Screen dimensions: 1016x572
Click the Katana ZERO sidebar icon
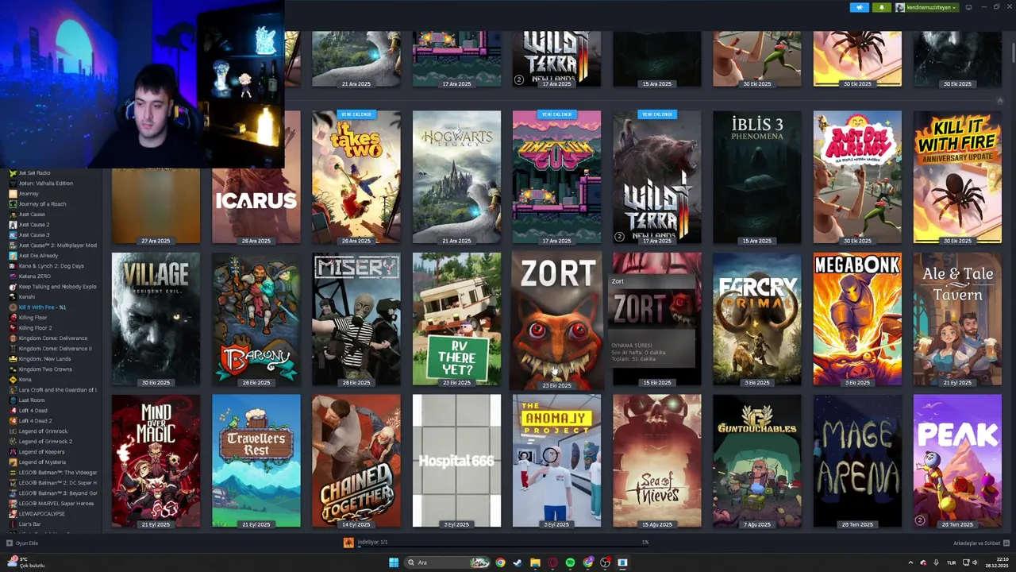(12, 276)
